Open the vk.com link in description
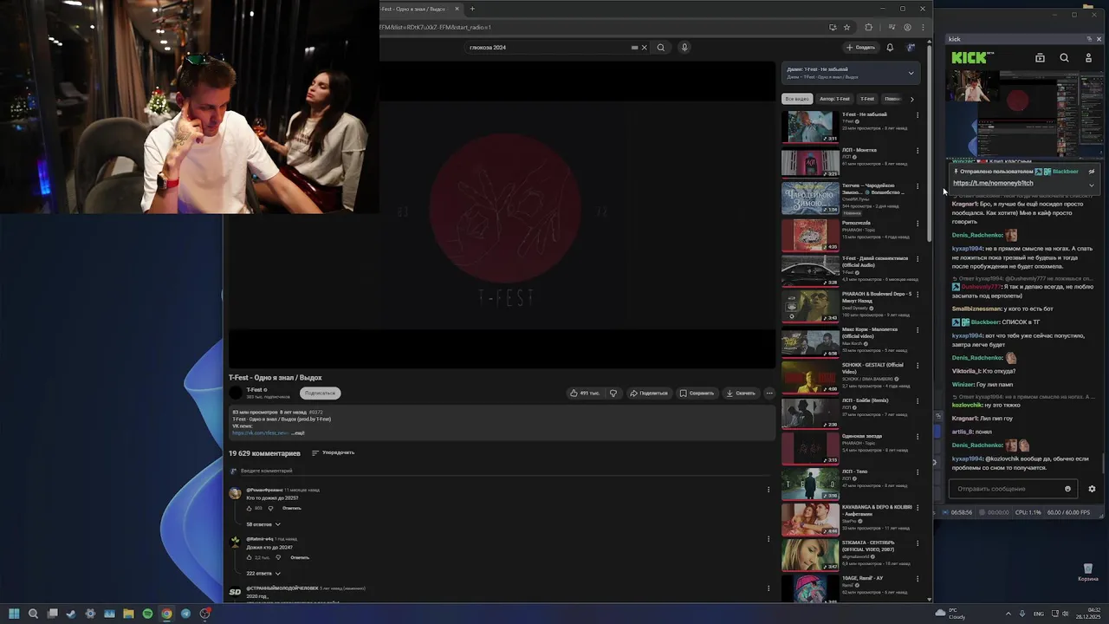 260,432
